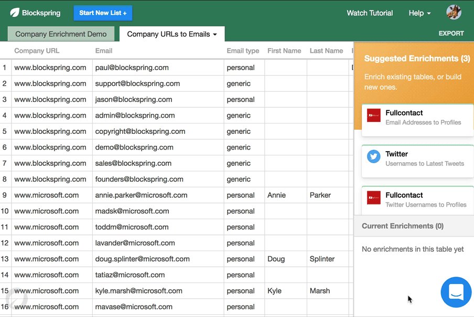Expand the Help dropdown menu

pos(419,13)
